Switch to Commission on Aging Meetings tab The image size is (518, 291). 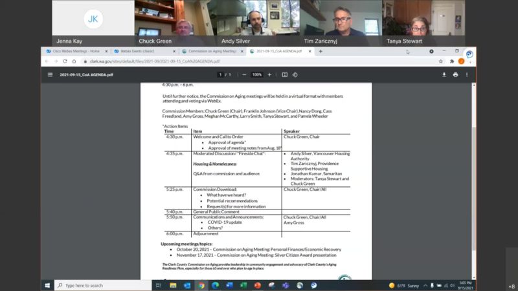tap(210, 51)
